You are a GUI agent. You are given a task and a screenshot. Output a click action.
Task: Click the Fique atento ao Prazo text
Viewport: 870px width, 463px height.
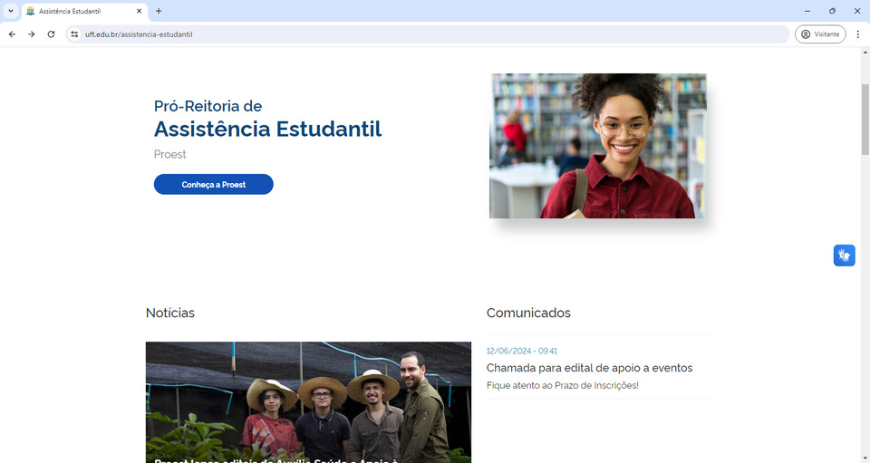(562, 386)
